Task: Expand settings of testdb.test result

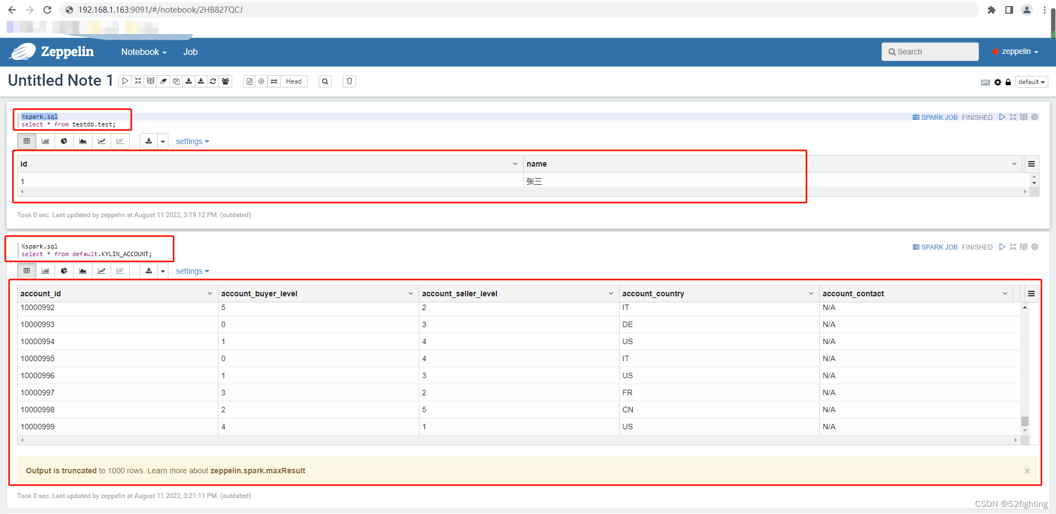Action: pyautogui.click(x=192, y=141)
